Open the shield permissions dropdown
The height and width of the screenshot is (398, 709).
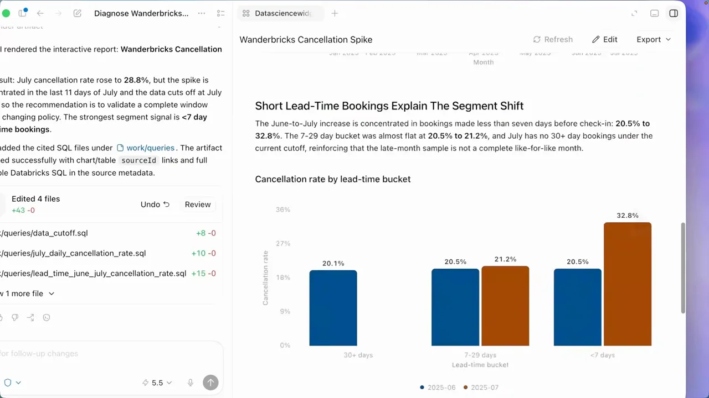13,383
